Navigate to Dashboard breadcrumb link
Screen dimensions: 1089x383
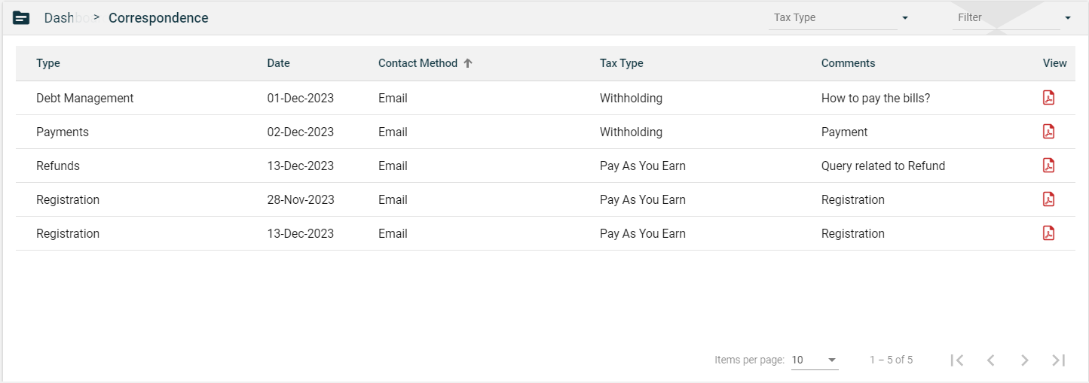click(66, 18)
